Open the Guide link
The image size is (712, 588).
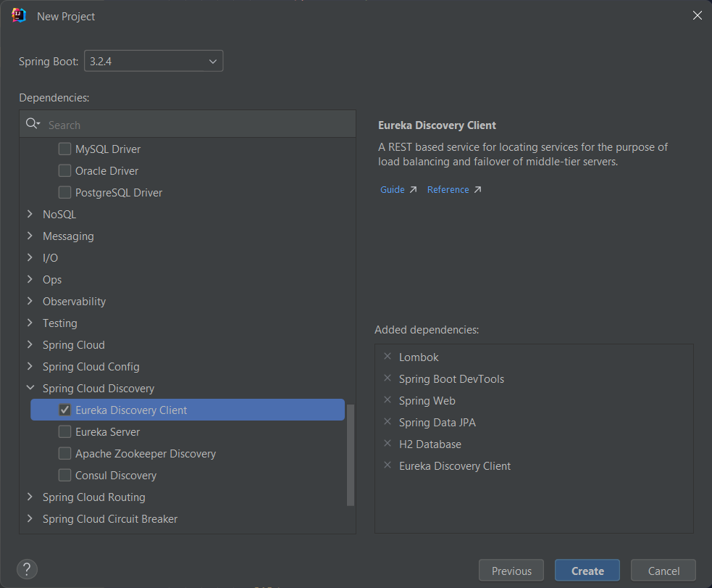(x=393, y=189)
